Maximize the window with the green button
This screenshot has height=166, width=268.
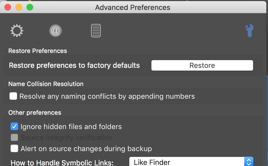[30, 7]
